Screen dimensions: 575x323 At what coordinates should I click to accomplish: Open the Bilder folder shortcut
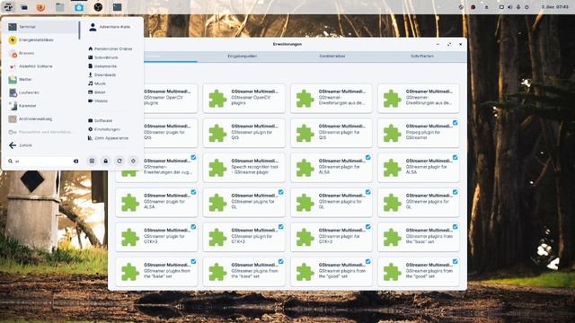pos(97,92)
